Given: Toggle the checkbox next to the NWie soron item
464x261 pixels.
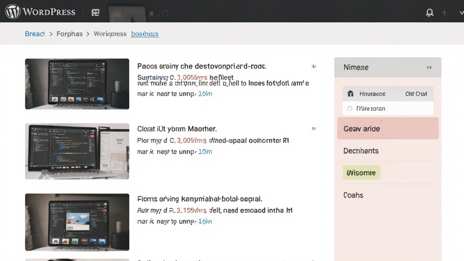Looking at the screenshot, I should pos(350,109).
